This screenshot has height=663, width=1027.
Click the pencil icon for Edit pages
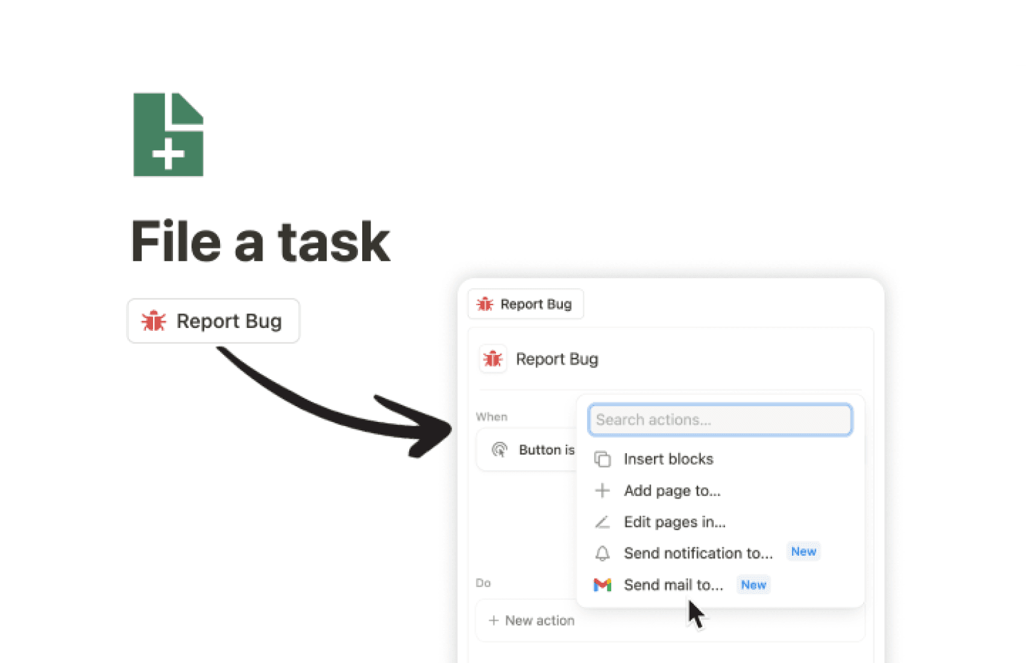(602, 522)
